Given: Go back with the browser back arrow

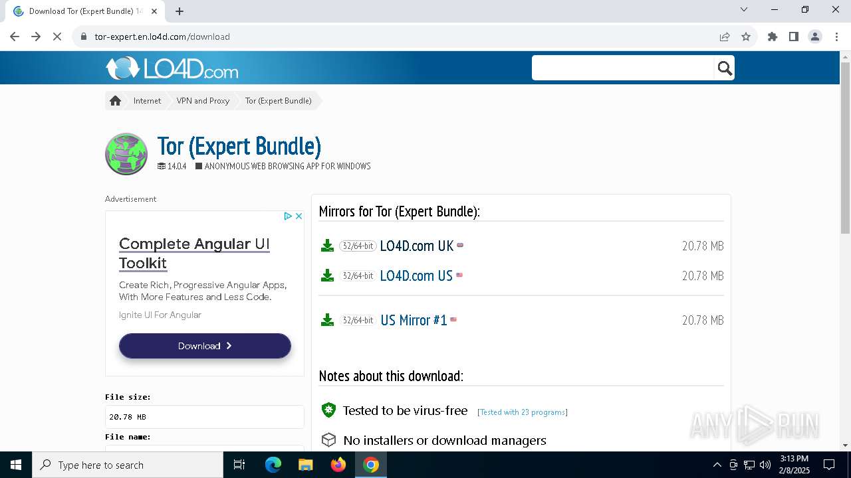Looking at the screenshot, I should click(x=15, y=37).
